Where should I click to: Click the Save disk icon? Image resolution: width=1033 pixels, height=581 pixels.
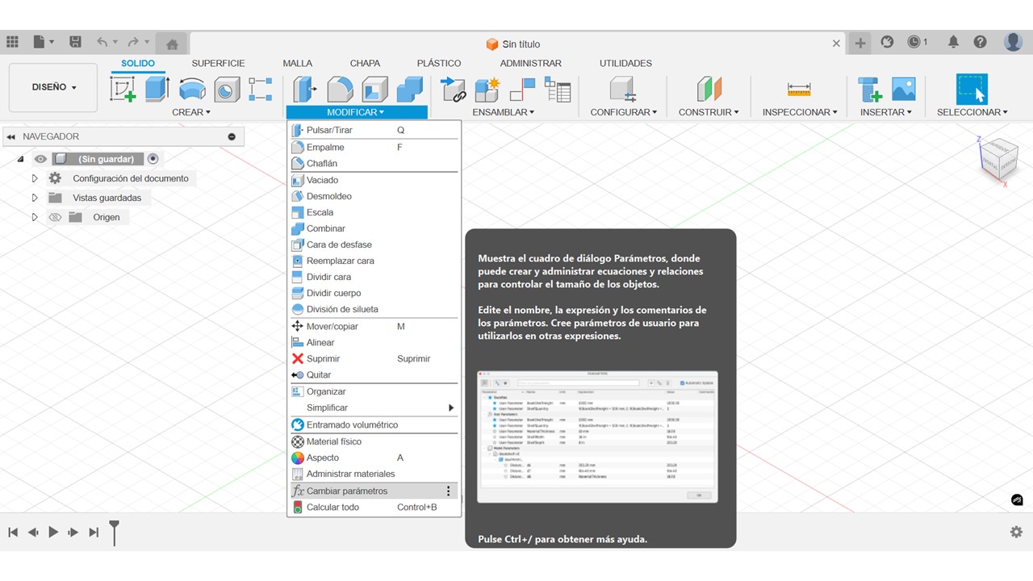pos(75,42)
